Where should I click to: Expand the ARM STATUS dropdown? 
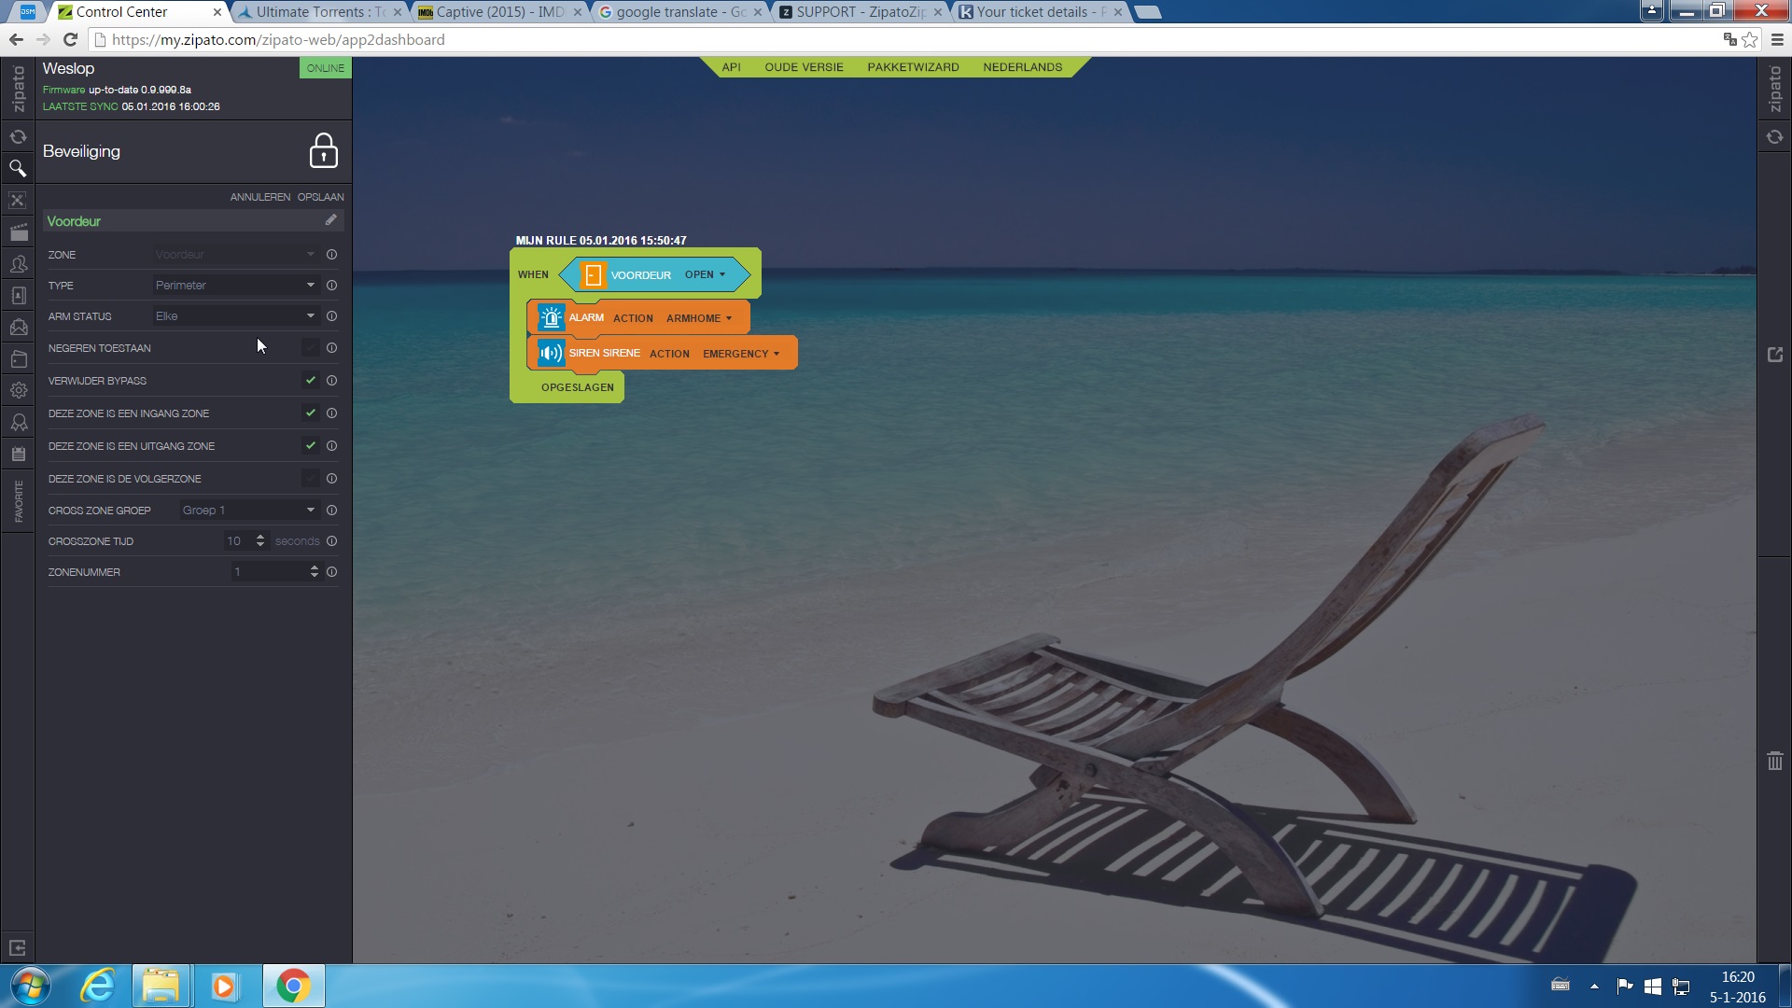tap(235, 316)
